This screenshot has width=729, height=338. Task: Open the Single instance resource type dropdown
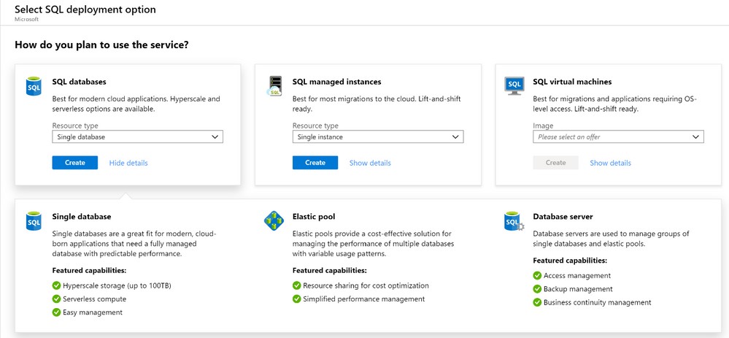378,137
